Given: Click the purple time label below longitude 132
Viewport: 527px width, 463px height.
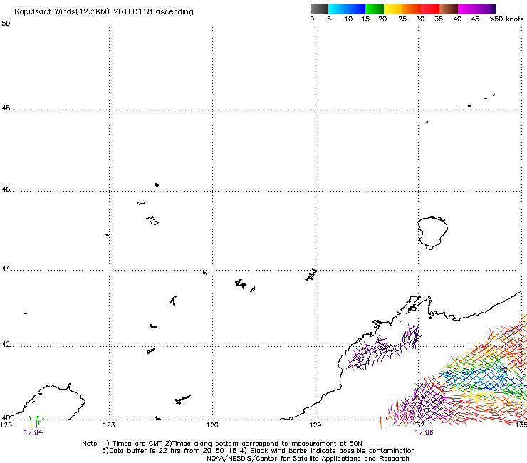Looking at the screenshot, I should coord(424,432).
